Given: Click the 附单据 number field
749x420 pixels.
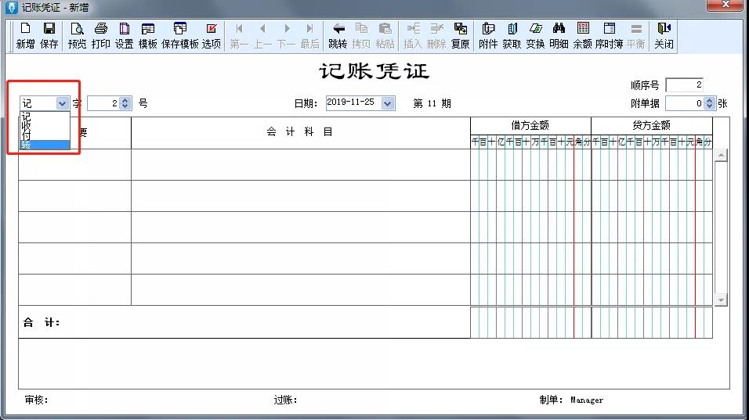Looking at the screenshot, I should pos(686,103).
